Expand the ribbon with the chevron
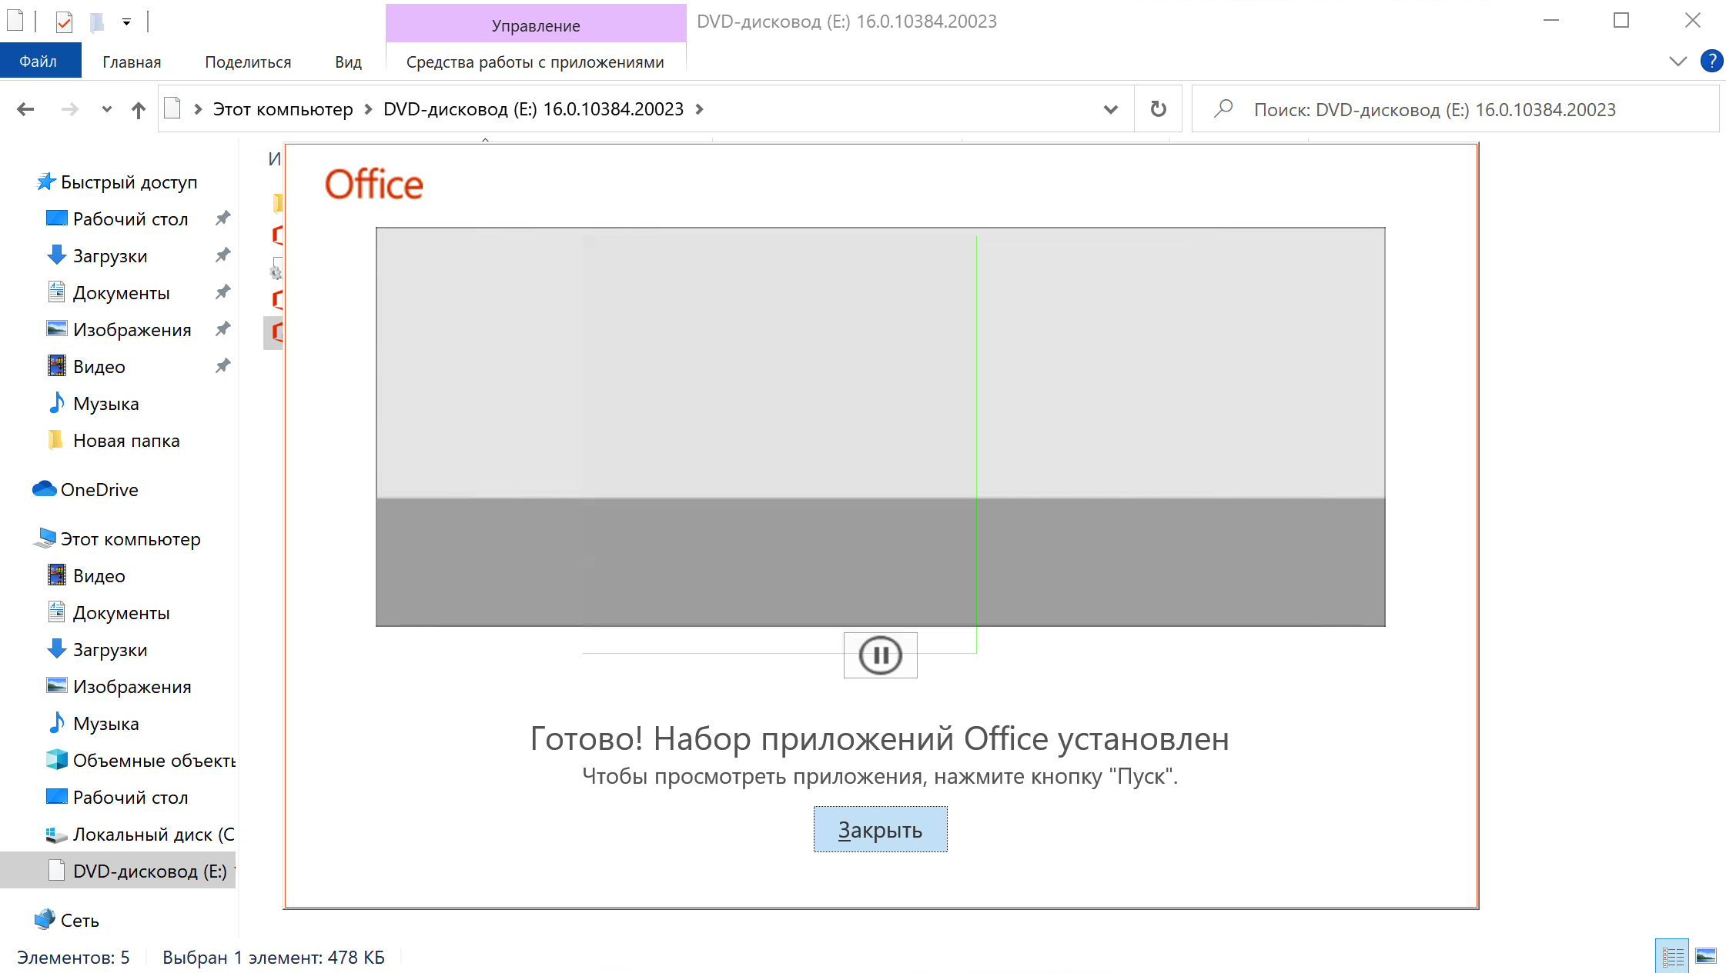Image resolution: width=1726 pixels, height=973 pixels. 1677,61
